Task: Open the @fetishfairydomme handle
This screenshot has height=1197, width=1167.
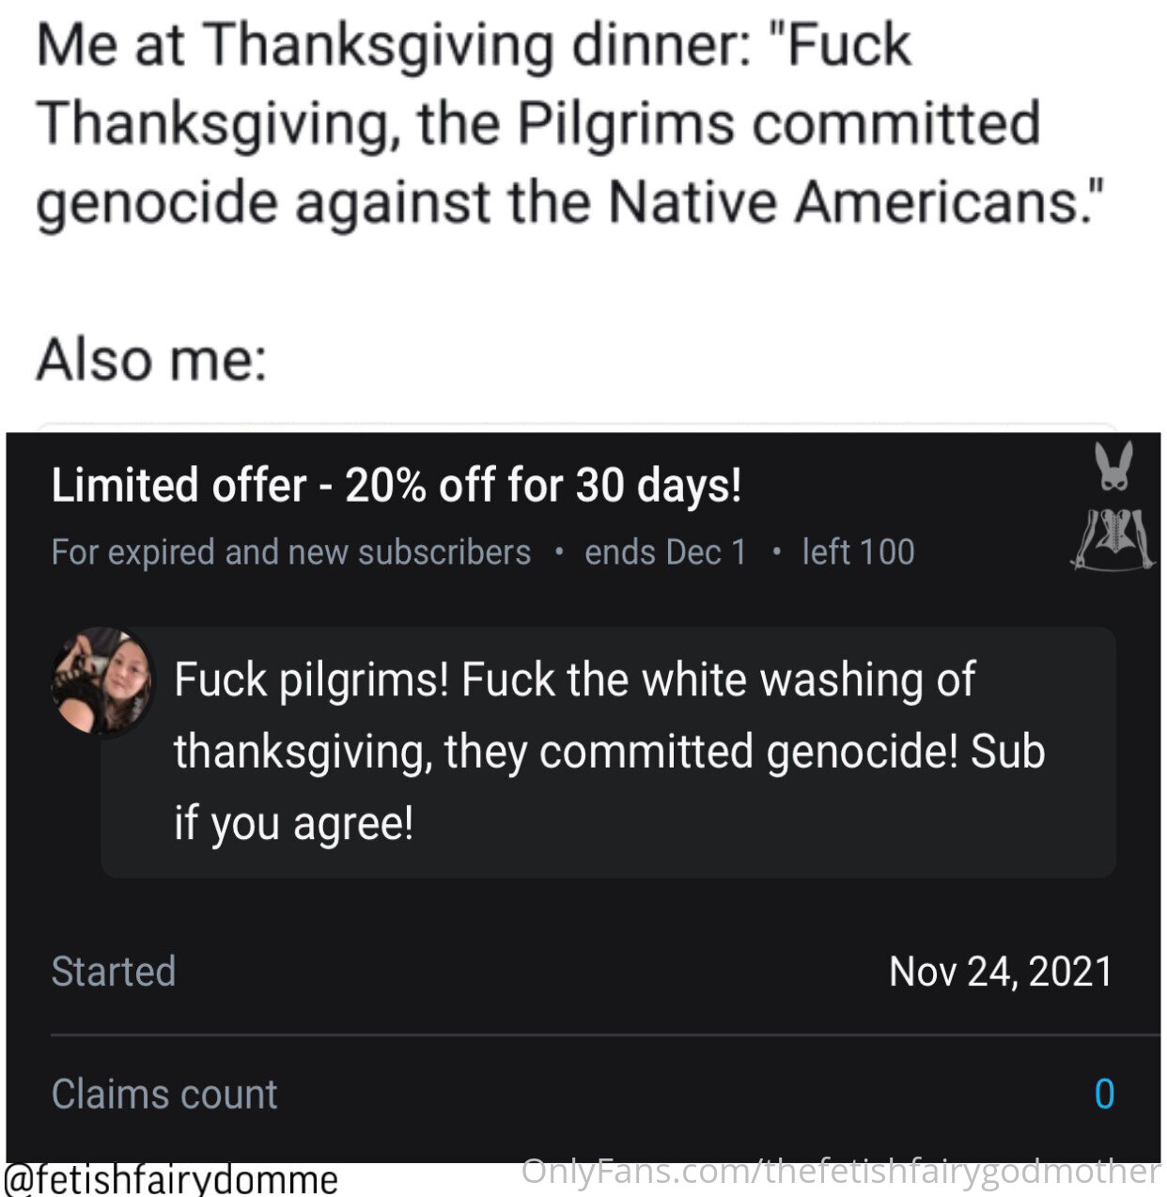Action: click(x=171, y=1179)
